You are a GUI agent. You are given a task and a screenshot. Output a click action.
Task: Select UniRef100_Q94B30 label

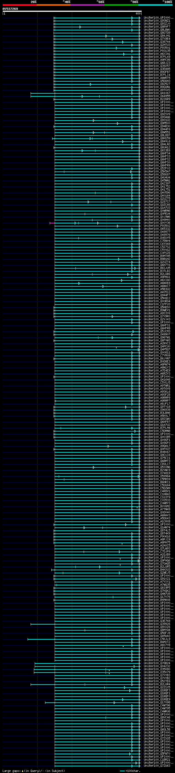pos(157,126)
